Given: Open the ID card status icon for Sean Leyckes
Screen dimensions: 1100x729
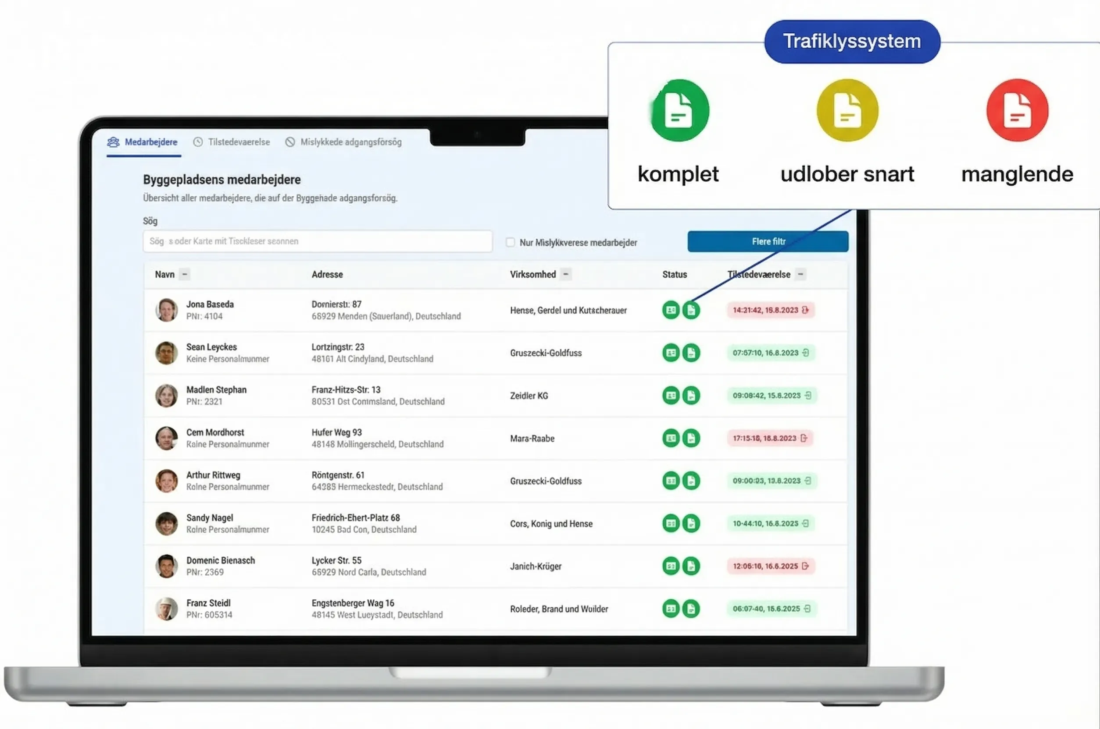Looking at the screenshot, I should 670,353.
